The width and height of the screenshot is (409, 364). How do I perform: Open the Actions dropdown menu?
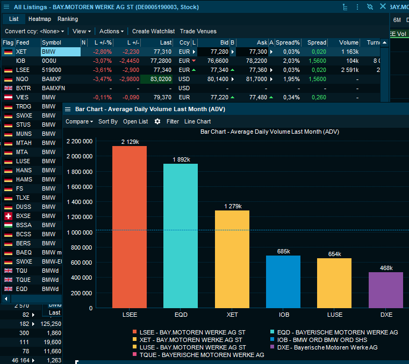coord(111,31)
